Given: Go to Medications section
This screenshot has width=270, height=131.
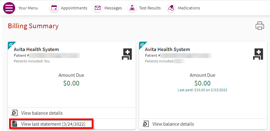Looking at the screenshot, I should (x=189, y=8).
